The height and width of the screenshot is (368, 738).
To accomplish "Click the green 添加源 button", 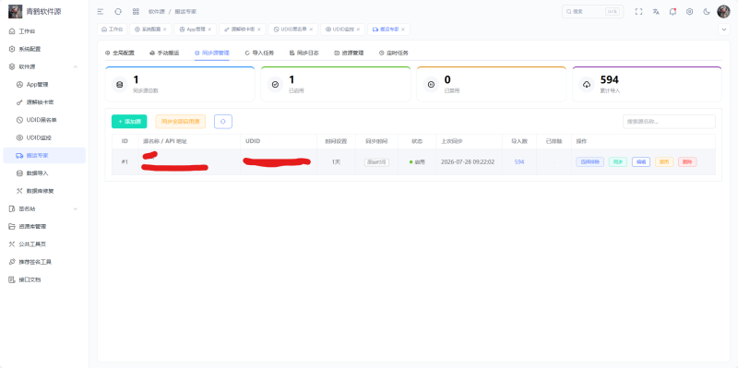I will pos(129,122).
